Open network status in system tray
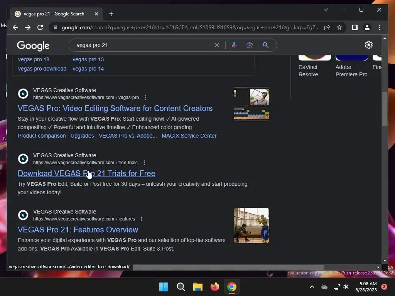 click(336, 287)
